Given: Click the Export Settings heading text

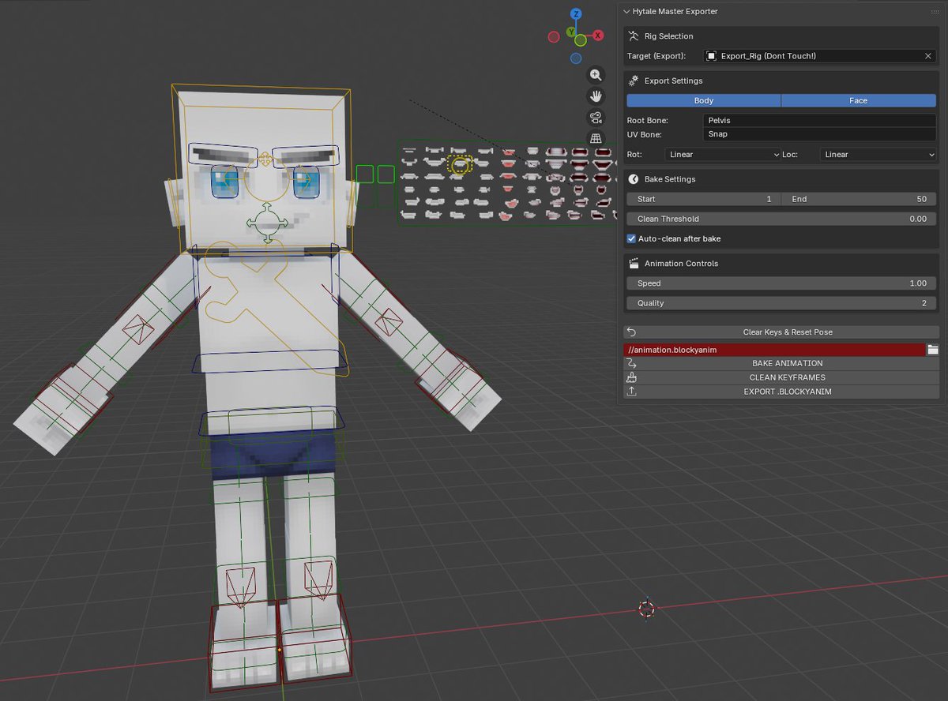Looking at the screenshot, I should pyautogui.click(x=673, y=81).
